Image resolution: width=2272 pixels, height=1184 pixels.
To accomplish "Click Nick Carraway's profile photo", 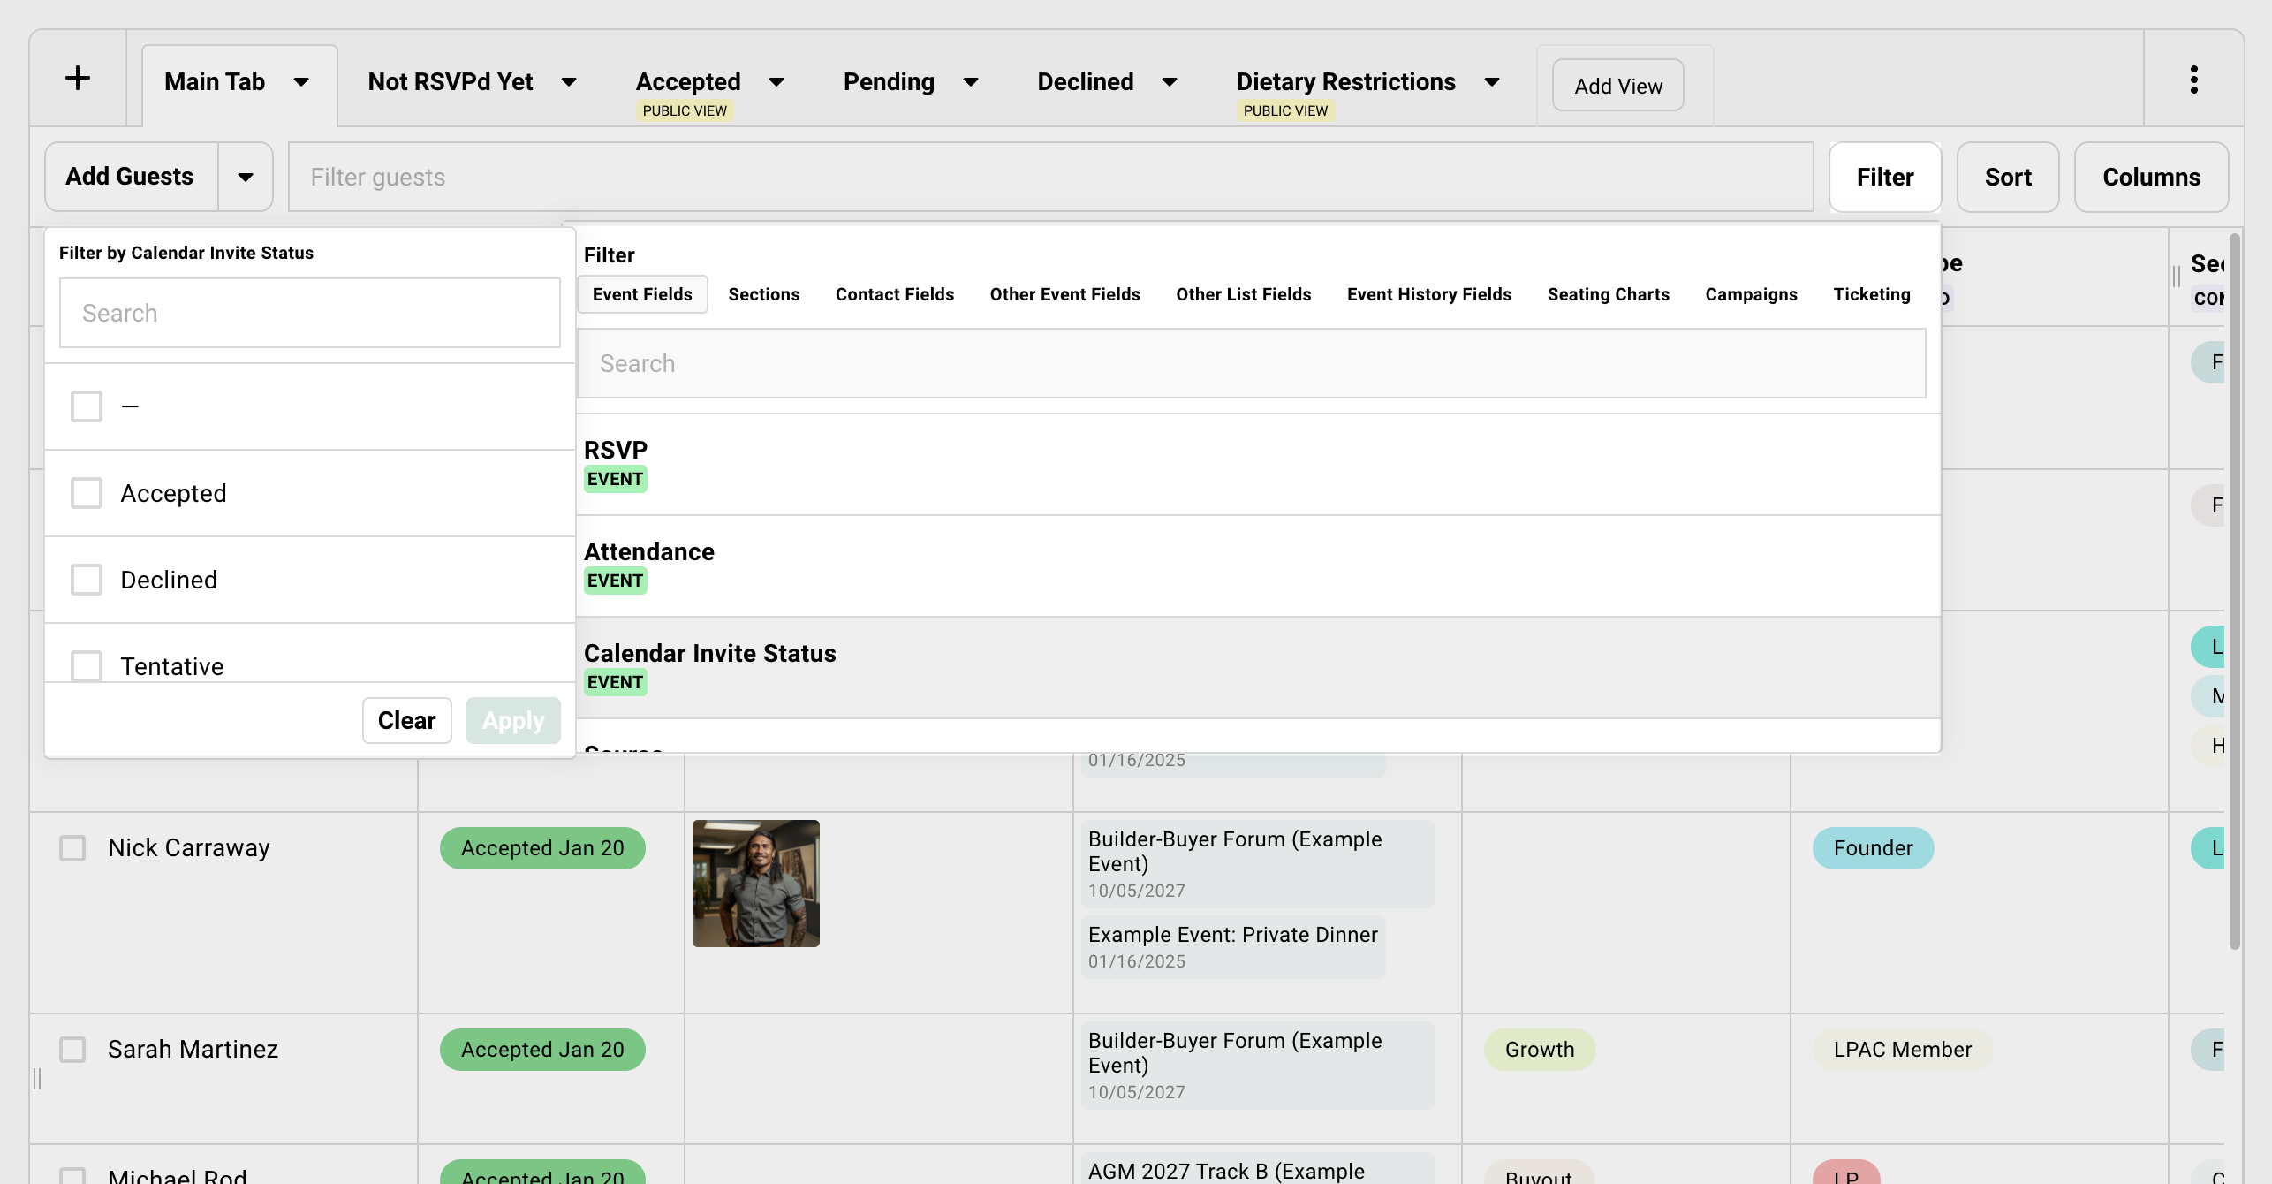I will click(754, 884).
